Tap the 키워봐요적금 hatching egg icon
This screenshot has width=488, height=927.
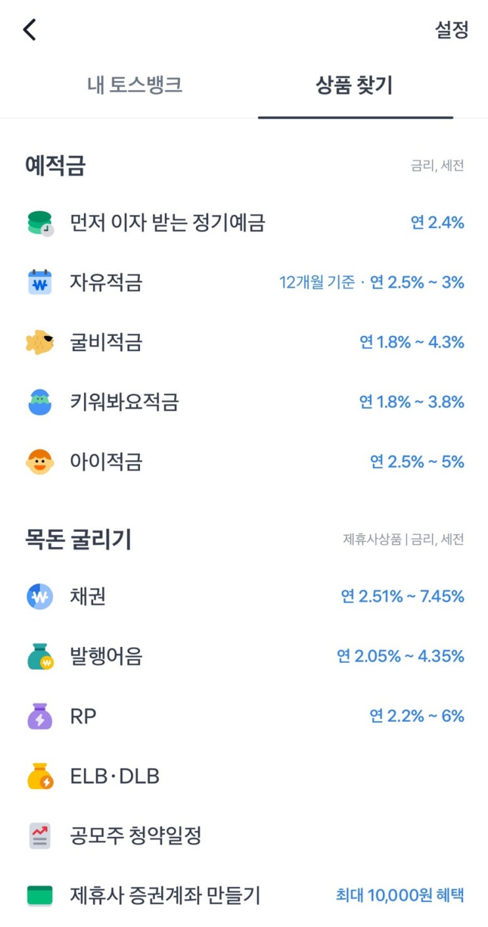pos(40,402)
